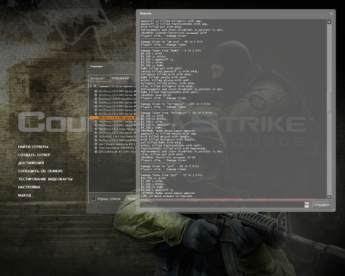Screen dimensions: 345x276
Task: Open СОЗДАТЬ СЕРВЕР from main menu
Action: coord(34,155)
